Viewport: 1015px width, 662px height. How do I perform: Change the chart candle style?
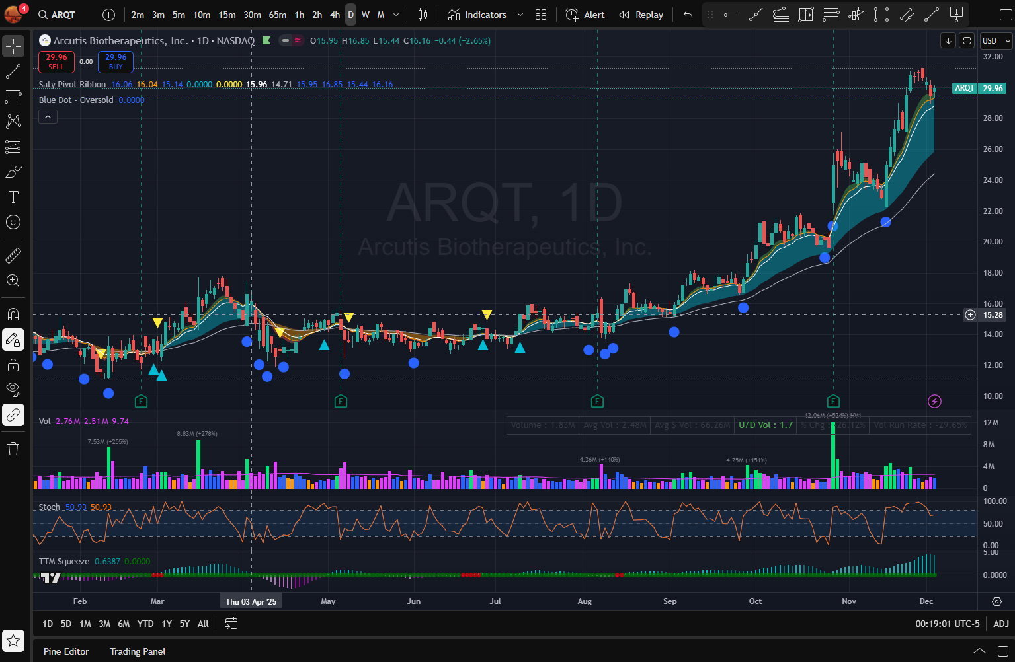click(x=423, y=15)
